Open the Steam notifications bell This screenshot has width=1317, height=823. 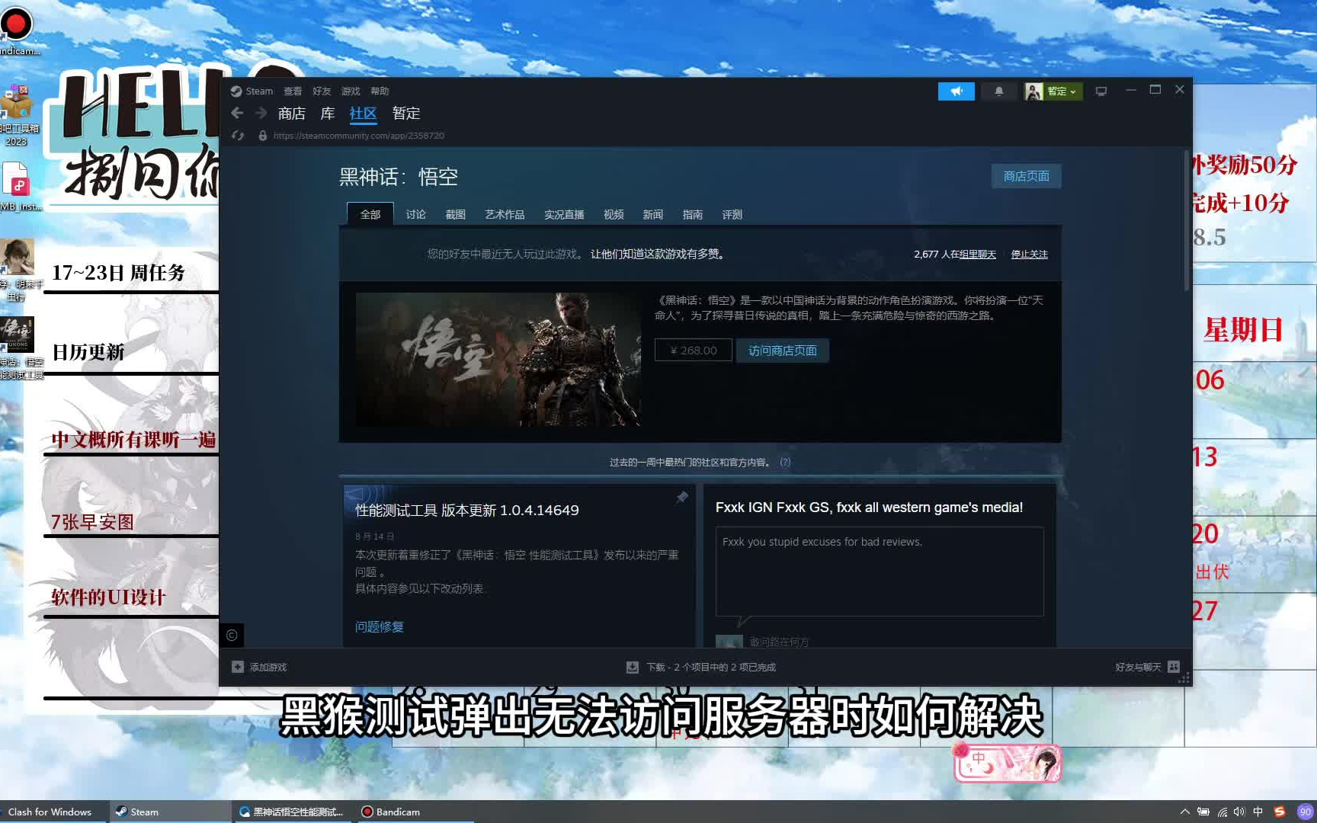(x=998, y=91)
